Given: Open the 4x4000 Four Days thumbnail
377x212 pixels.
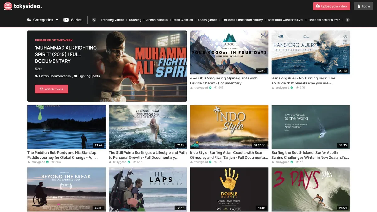Looking at the screenshot, I should 229,52.
